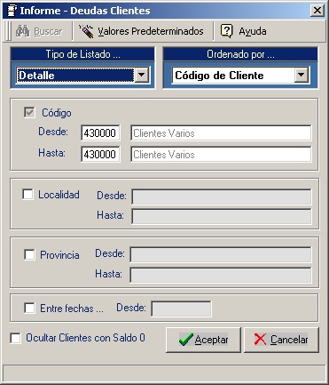Click the Localidad Desde field

coord(222,197)
